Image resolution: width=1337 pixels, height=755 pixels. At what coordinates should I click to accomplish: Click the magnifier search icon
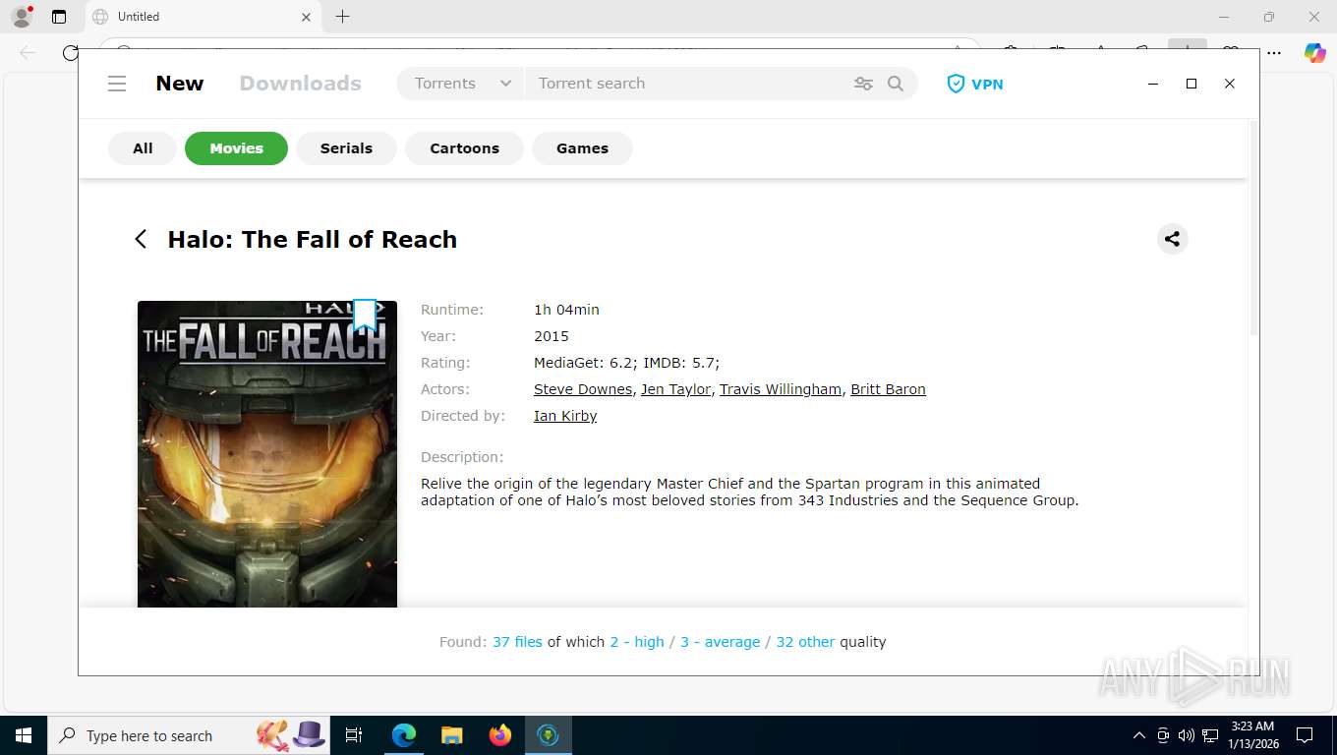(896, 84)
